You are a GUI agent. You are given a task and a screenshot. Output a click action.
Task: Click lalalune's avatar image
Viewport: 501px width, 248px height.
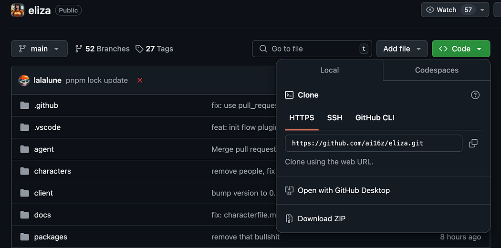click(24, 80)
